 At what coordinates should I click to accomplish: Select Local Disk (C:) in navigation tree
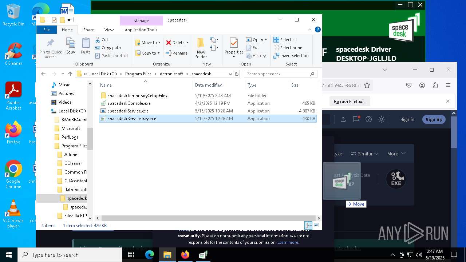[69, 111]
